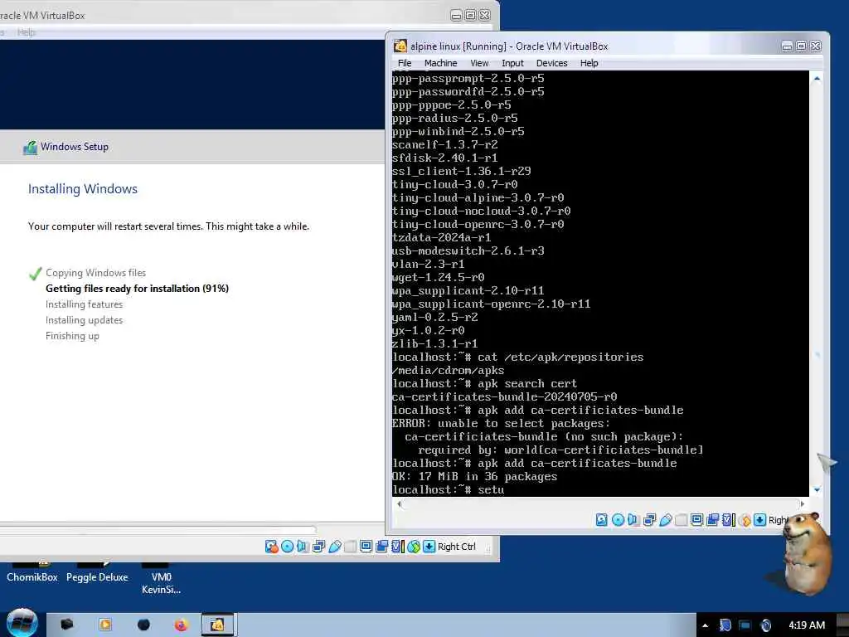Show hidden tray icons arrow

pos(705,625)
